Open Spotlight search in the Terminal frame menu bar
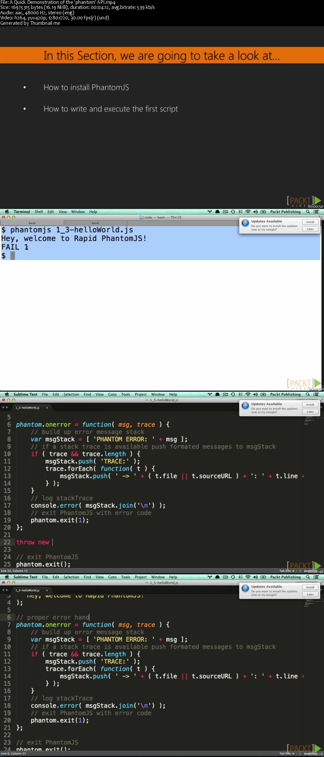This screenshot has width=324, height=757. [x=308, y=212]
